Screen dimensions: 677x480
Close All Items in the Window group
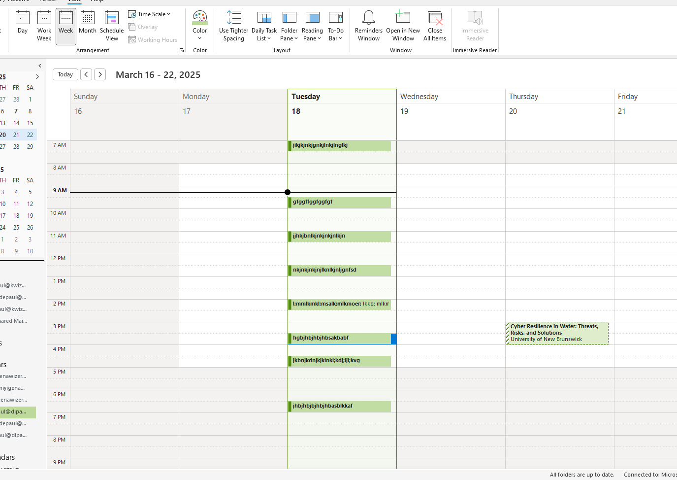435,26
